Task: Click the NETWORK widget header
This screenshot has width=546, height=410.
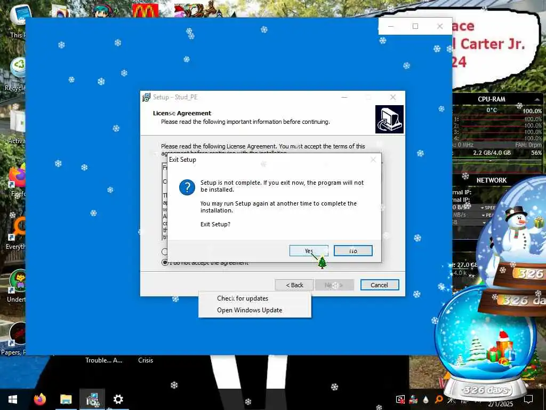Action: tap(491, 180)
